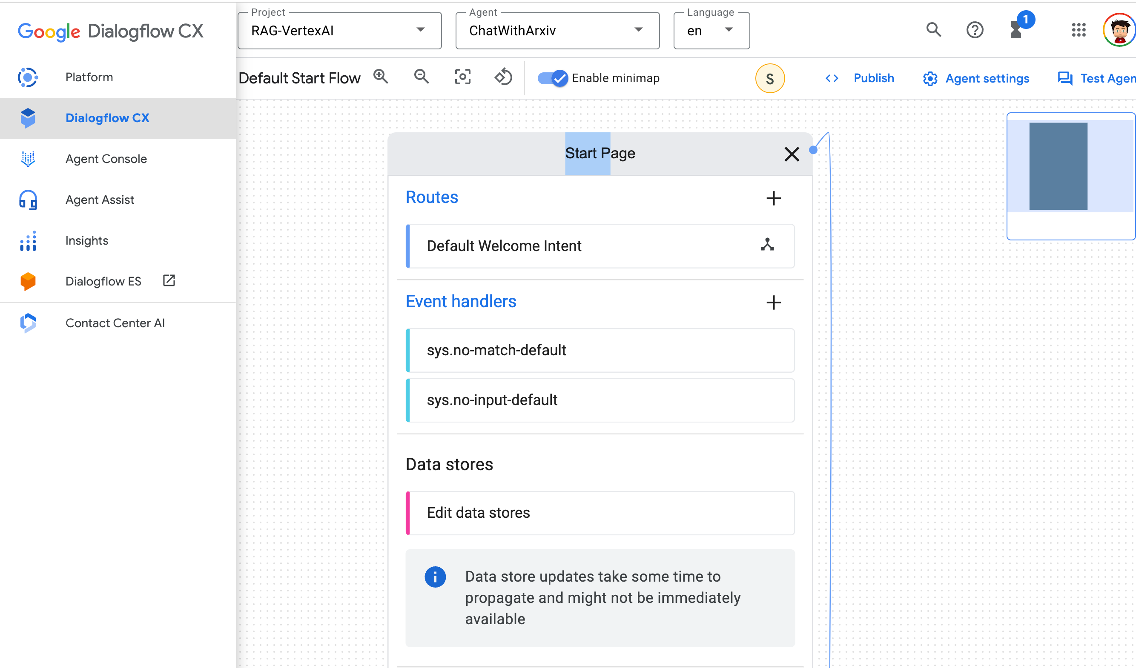The image size is (1136, 668).
Task: Toggle the Enable minimap switch
Action: tap(553, 78)
